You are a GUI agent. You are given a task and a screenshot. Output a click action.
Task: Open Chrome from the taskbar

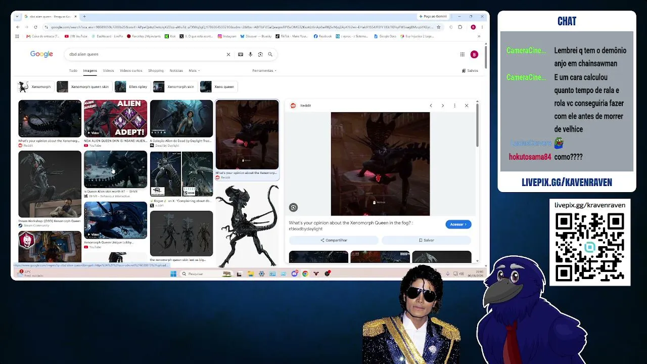pyautogui.click(x=305, y=274)
